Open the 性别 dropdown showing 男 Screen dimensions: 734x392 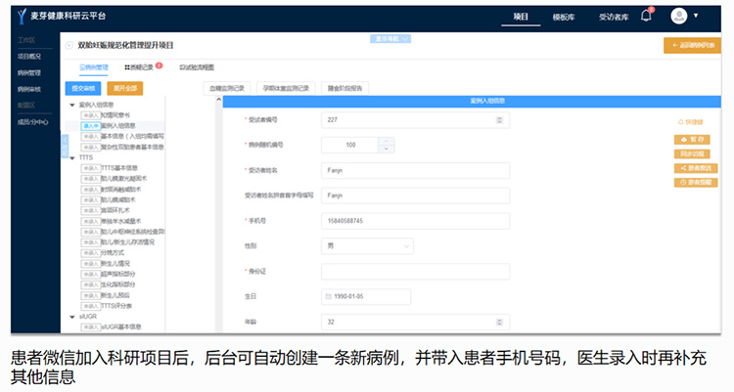[x=367, y=246]
